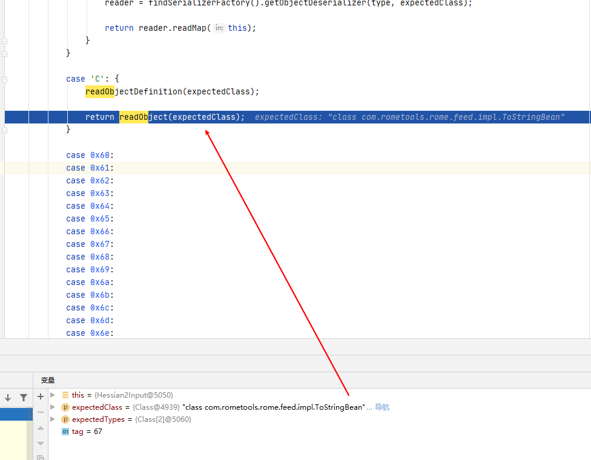The width and height of the screenshot is (591, 460).
Task: Click the minus Remove Watch icon
Action: pyautogui.click(x=41, y=412)
